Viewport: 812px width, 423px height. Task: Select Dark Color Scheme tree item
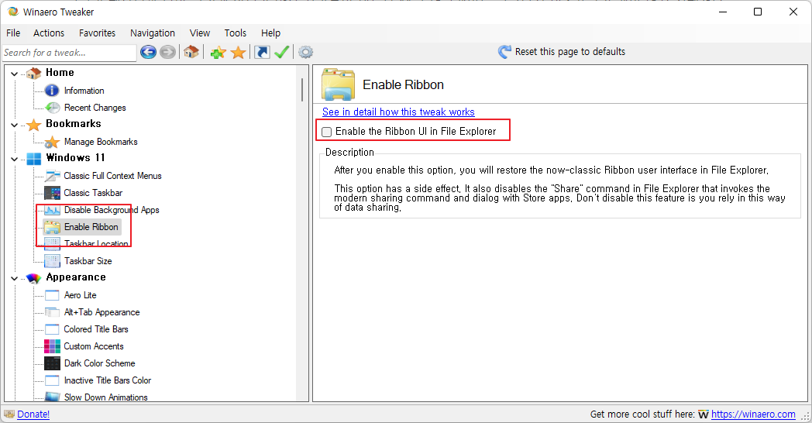[99, 363]
